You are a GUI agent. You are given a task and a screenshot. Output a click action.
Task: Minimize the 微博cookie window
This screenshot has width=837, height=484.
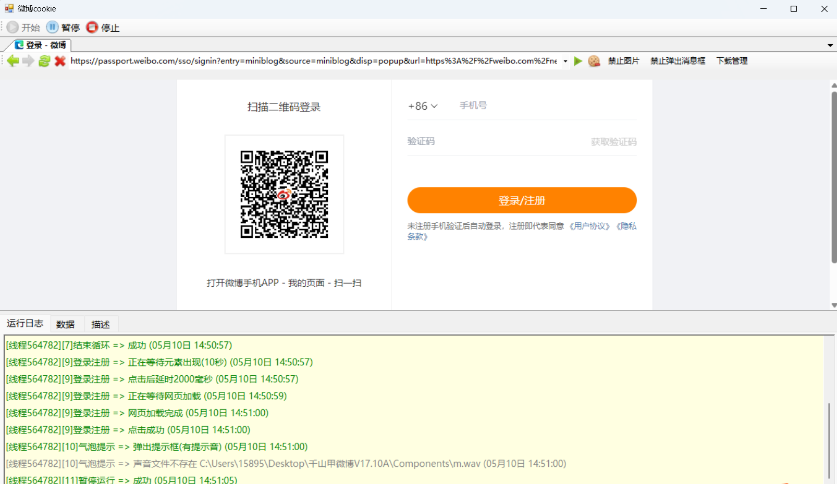coord(764,9)
